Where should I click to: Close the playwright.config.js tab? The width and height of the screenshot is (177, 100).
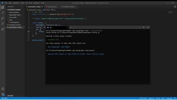42,7
